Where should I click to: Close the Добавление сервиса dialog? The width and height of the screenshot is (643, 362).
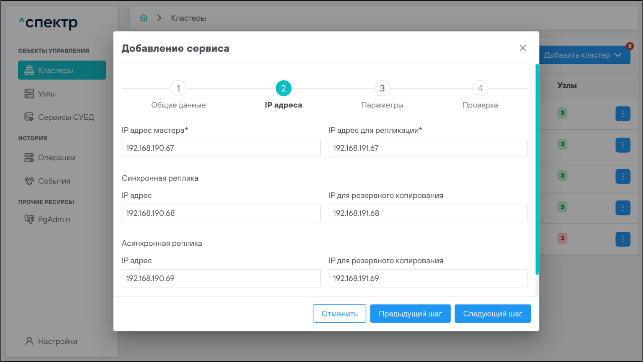[523, 48]
